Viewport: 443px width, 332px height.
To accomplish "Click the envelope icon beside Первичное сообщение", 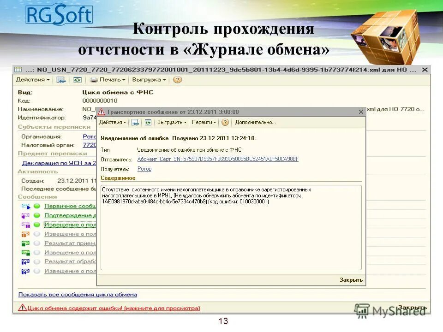I will pos(24,206).
